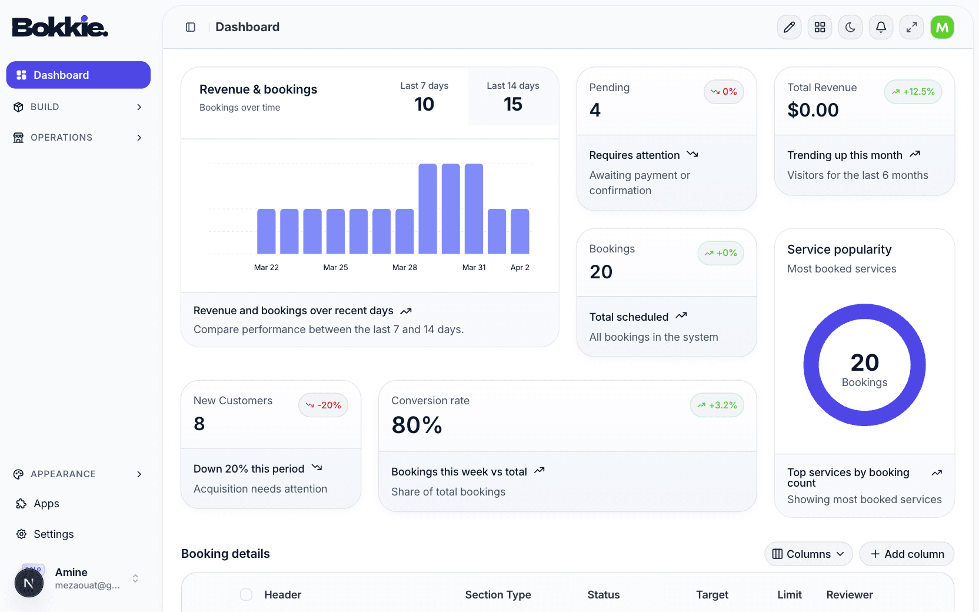Expand the BUILD section
Image resolution: width=979 pixels, height=612 pixels.
point(78,107)
